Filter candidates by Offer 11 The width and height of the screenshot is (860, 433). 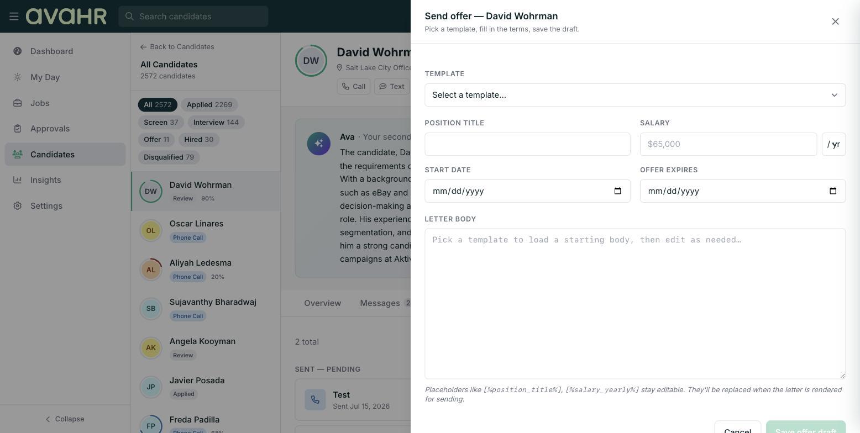pyautogui.click(x=156, y=140)
